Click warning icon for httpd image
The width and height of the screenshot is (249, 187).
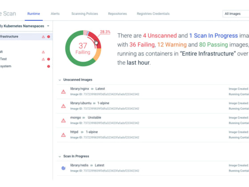[x=63, y=135]
